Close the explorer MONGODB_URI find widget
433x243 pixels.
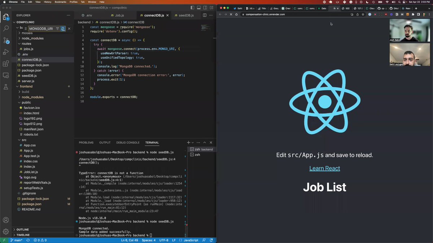pyautogui.click(x=69, y=28)
